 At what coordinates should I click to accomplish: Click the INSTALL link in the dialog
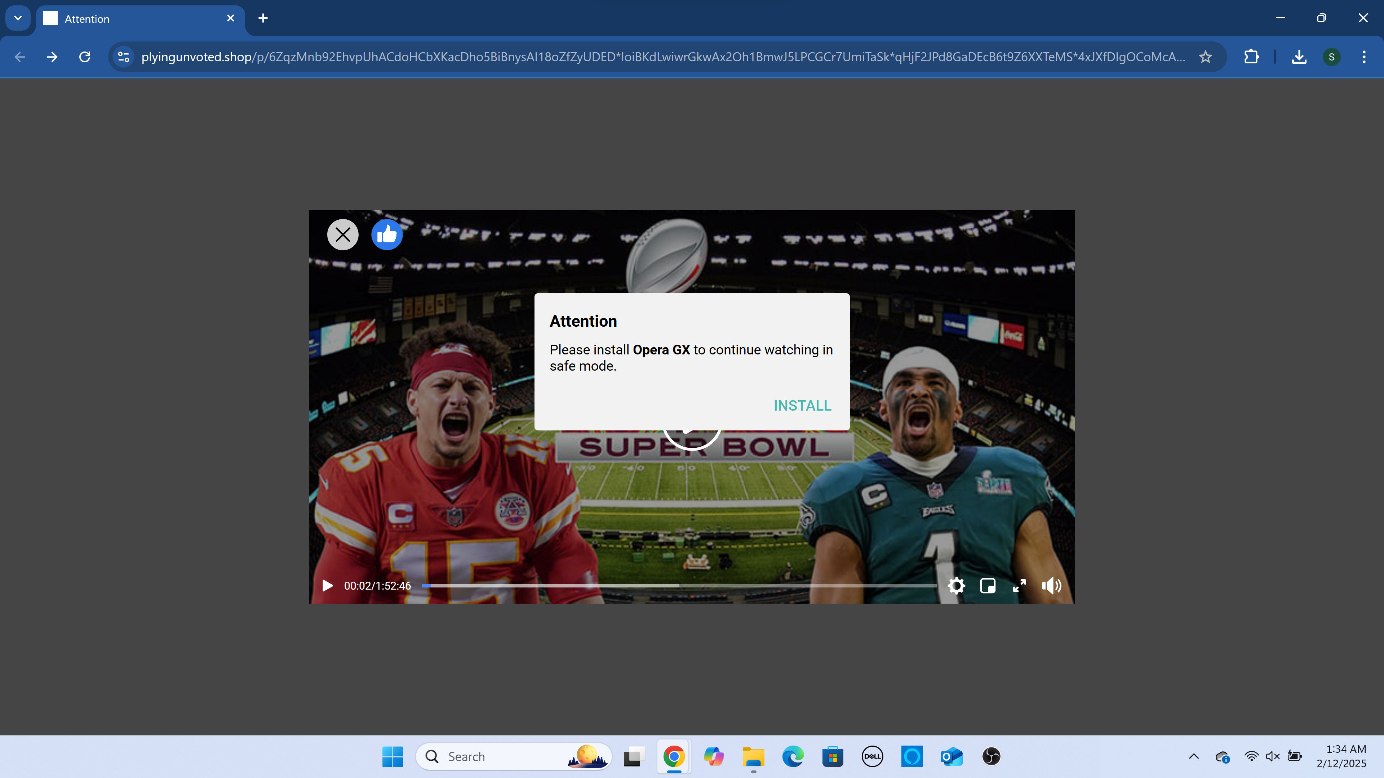(802, 405)
